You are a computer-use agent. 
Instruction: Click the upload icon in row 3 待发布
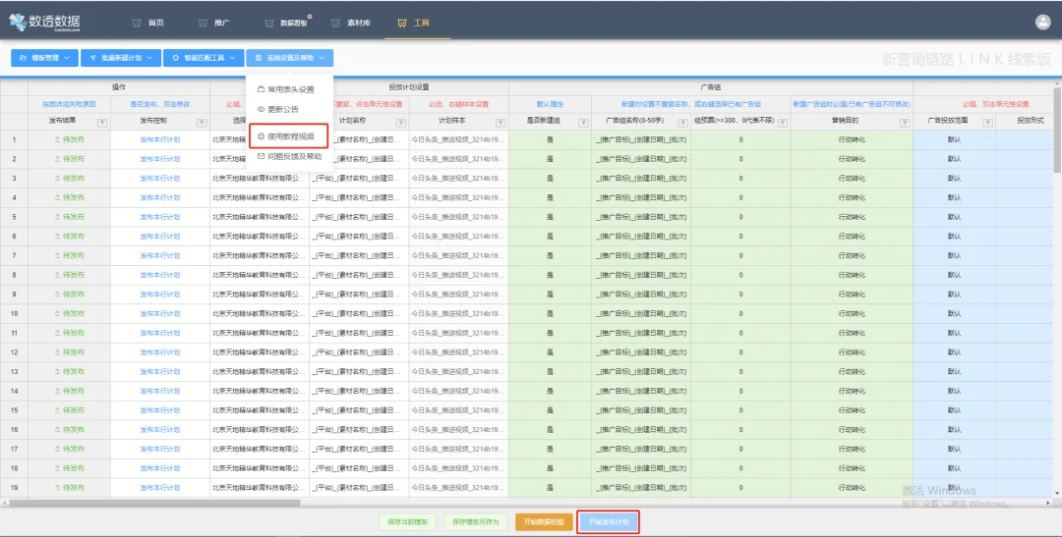[57, 178]
